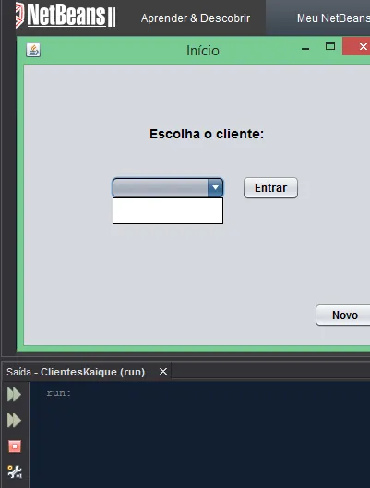Stop the running ClientesKaique process
This screenshot has height=488, width=370.
(15, 446)
